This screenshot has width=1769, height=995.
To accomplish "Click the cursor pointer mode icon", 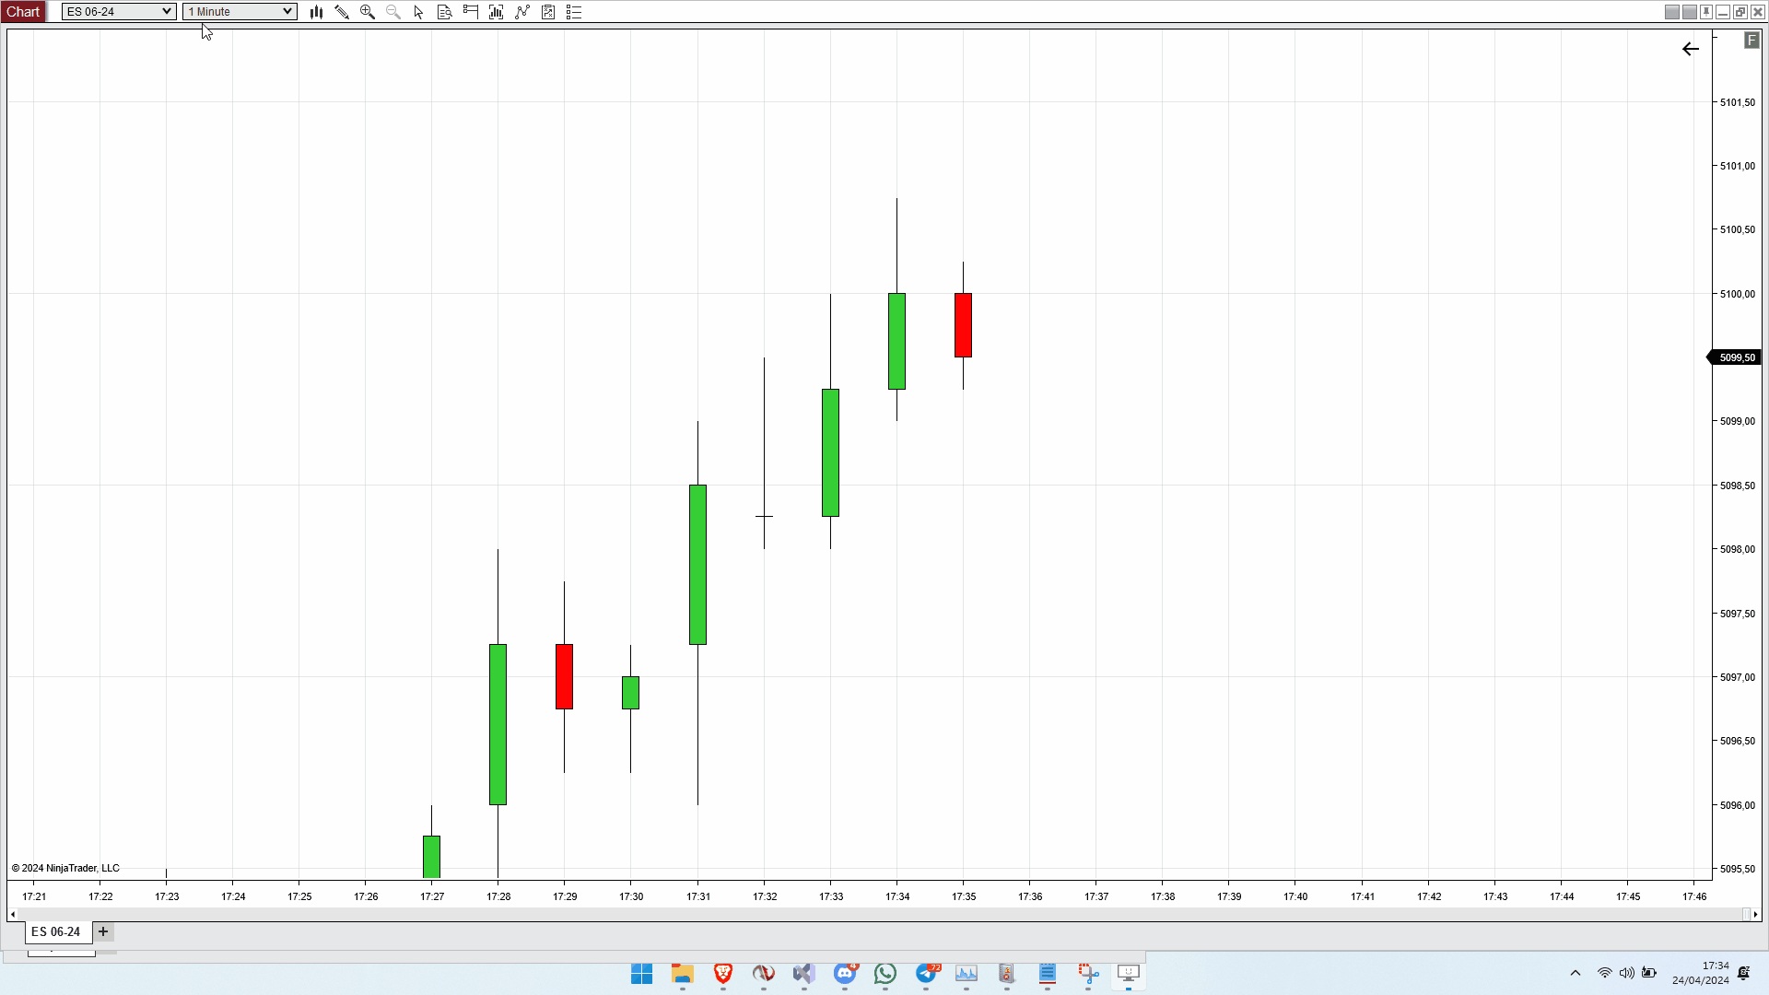I will (419, 12).
